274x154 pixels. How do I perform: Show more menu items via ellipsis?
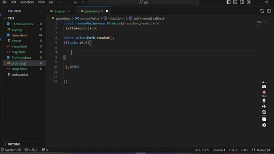[x=60, y=2]
